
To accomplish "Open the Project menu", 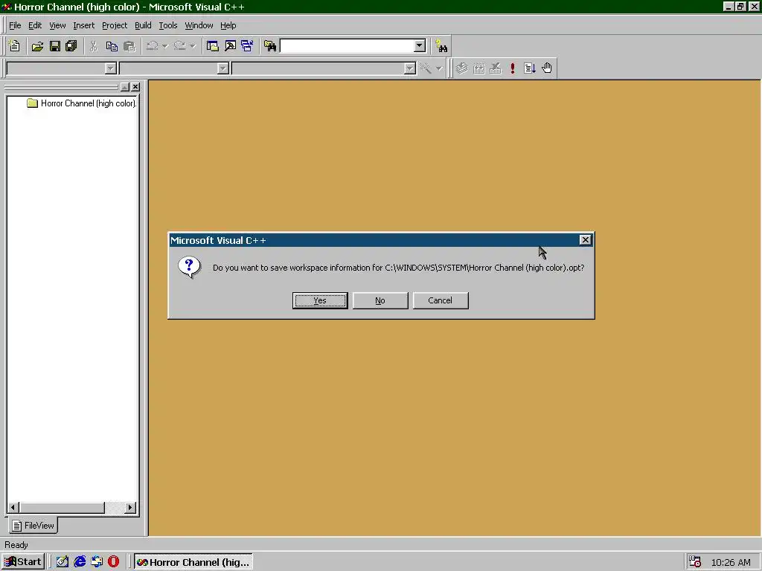I will click(115, 25).
